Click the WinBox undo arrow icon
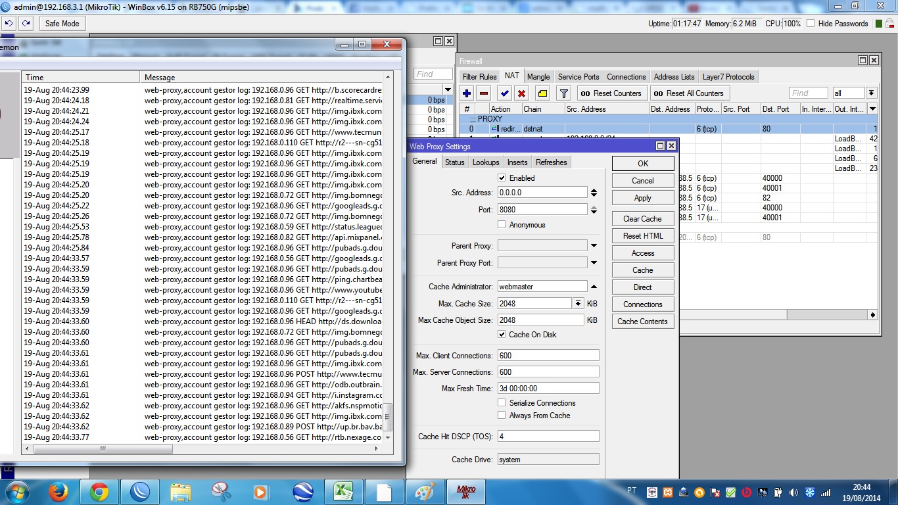This screenshot has width=898, height=505. point(9,24)
